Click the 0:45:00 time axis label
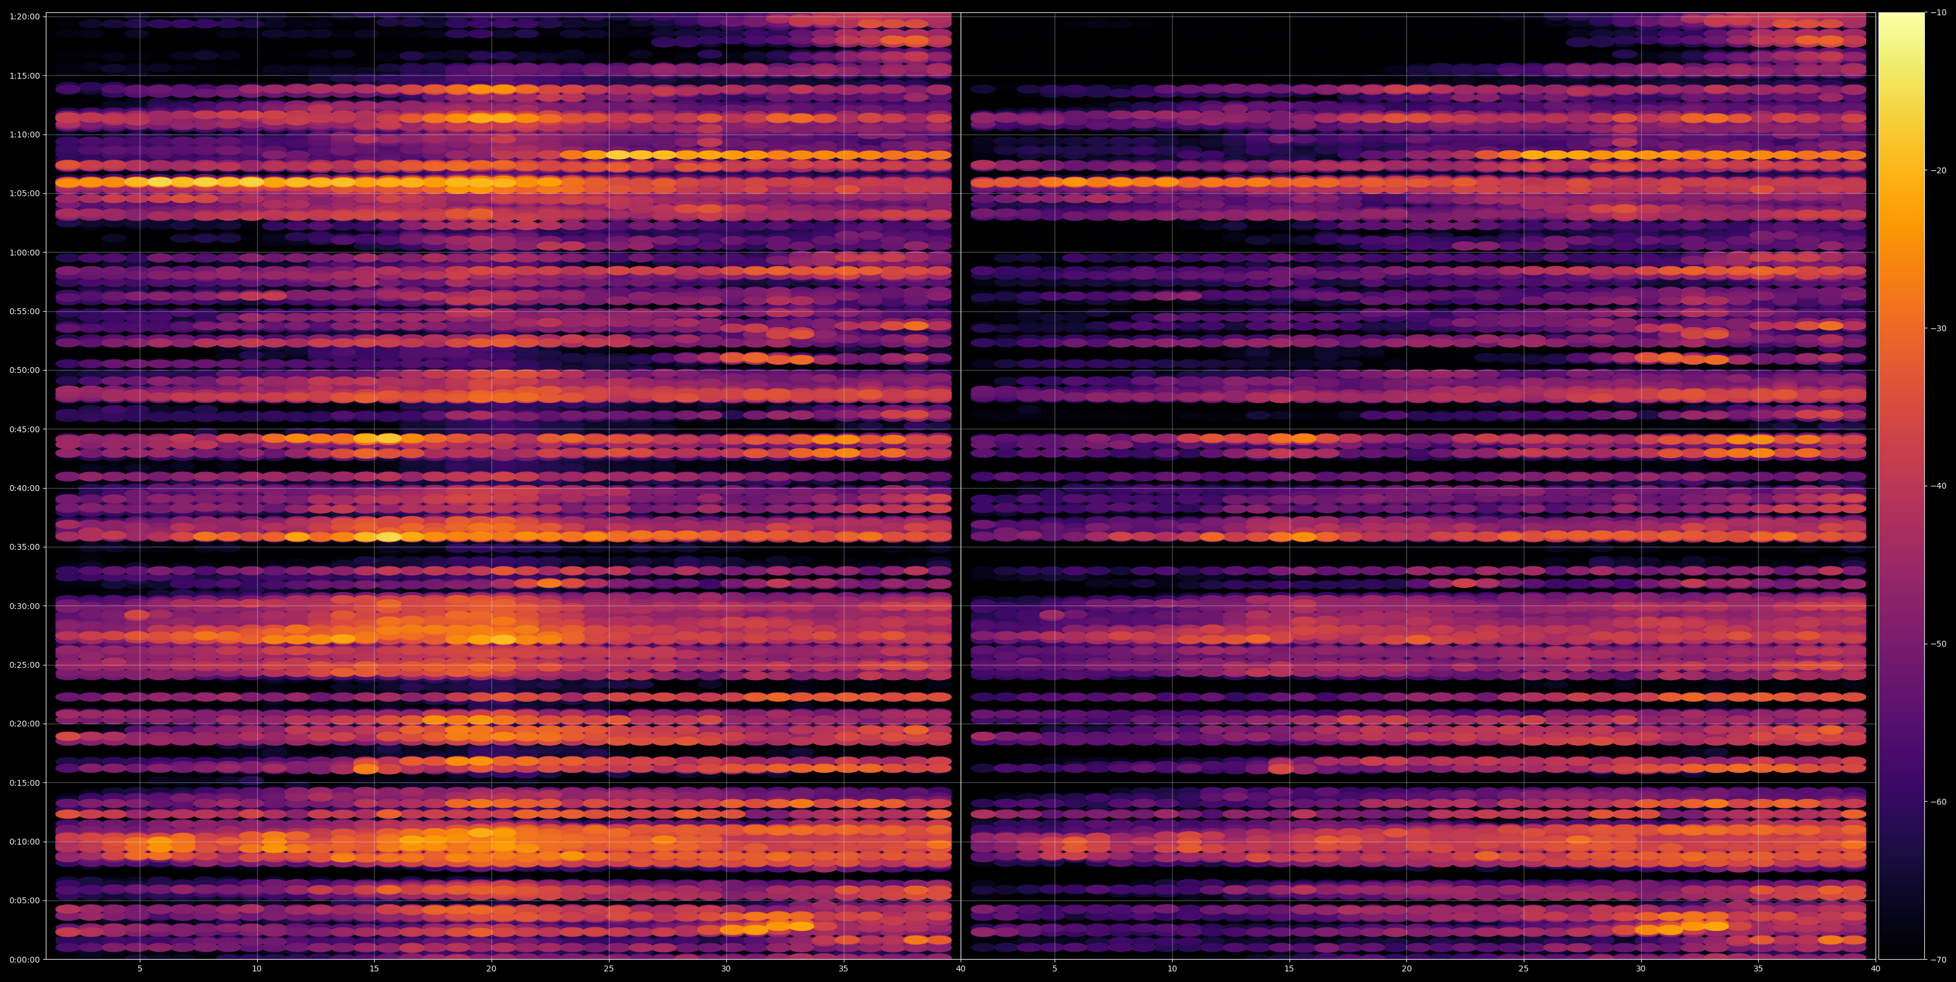Screen dimensions: 1956x982 [x=24, y=429]
